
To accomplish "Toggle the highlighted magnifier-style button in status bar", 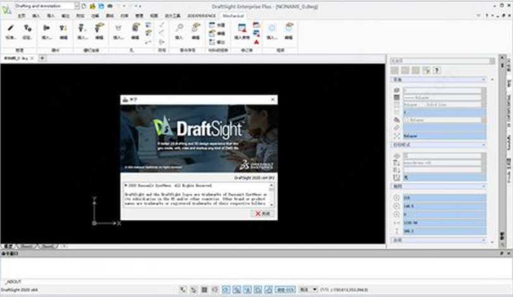I will tap(237, 289).
